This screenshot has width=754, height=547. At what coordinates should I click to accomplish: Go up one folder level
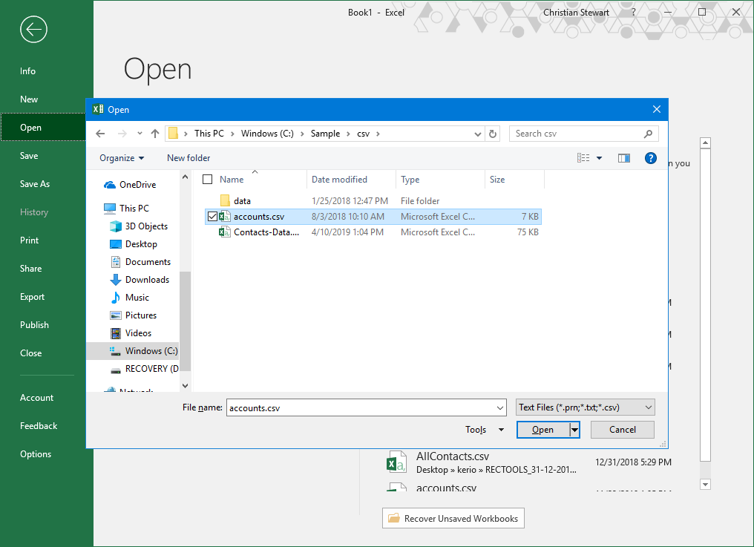point(155,134)
